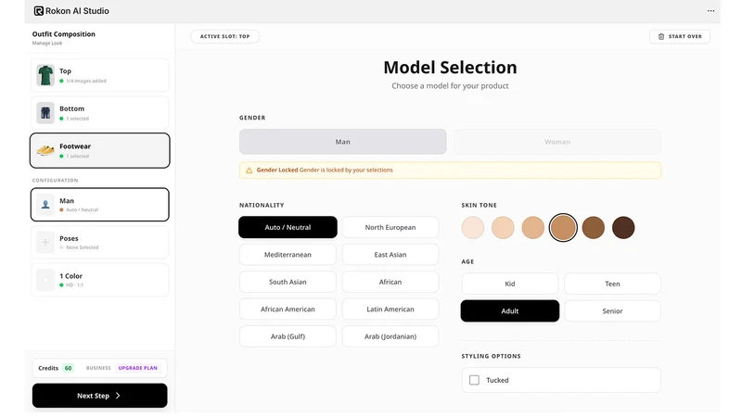Choose Mediterranean nationality

[x=288, y=255]
